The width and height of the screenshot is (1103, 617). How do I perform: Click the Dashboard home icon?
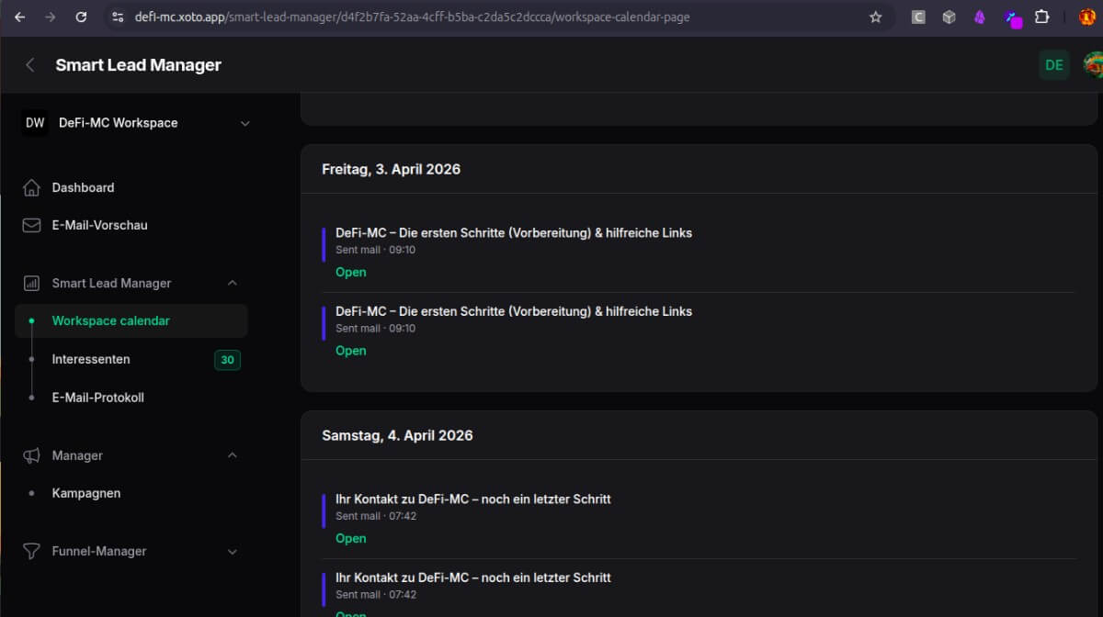point(31,187)
